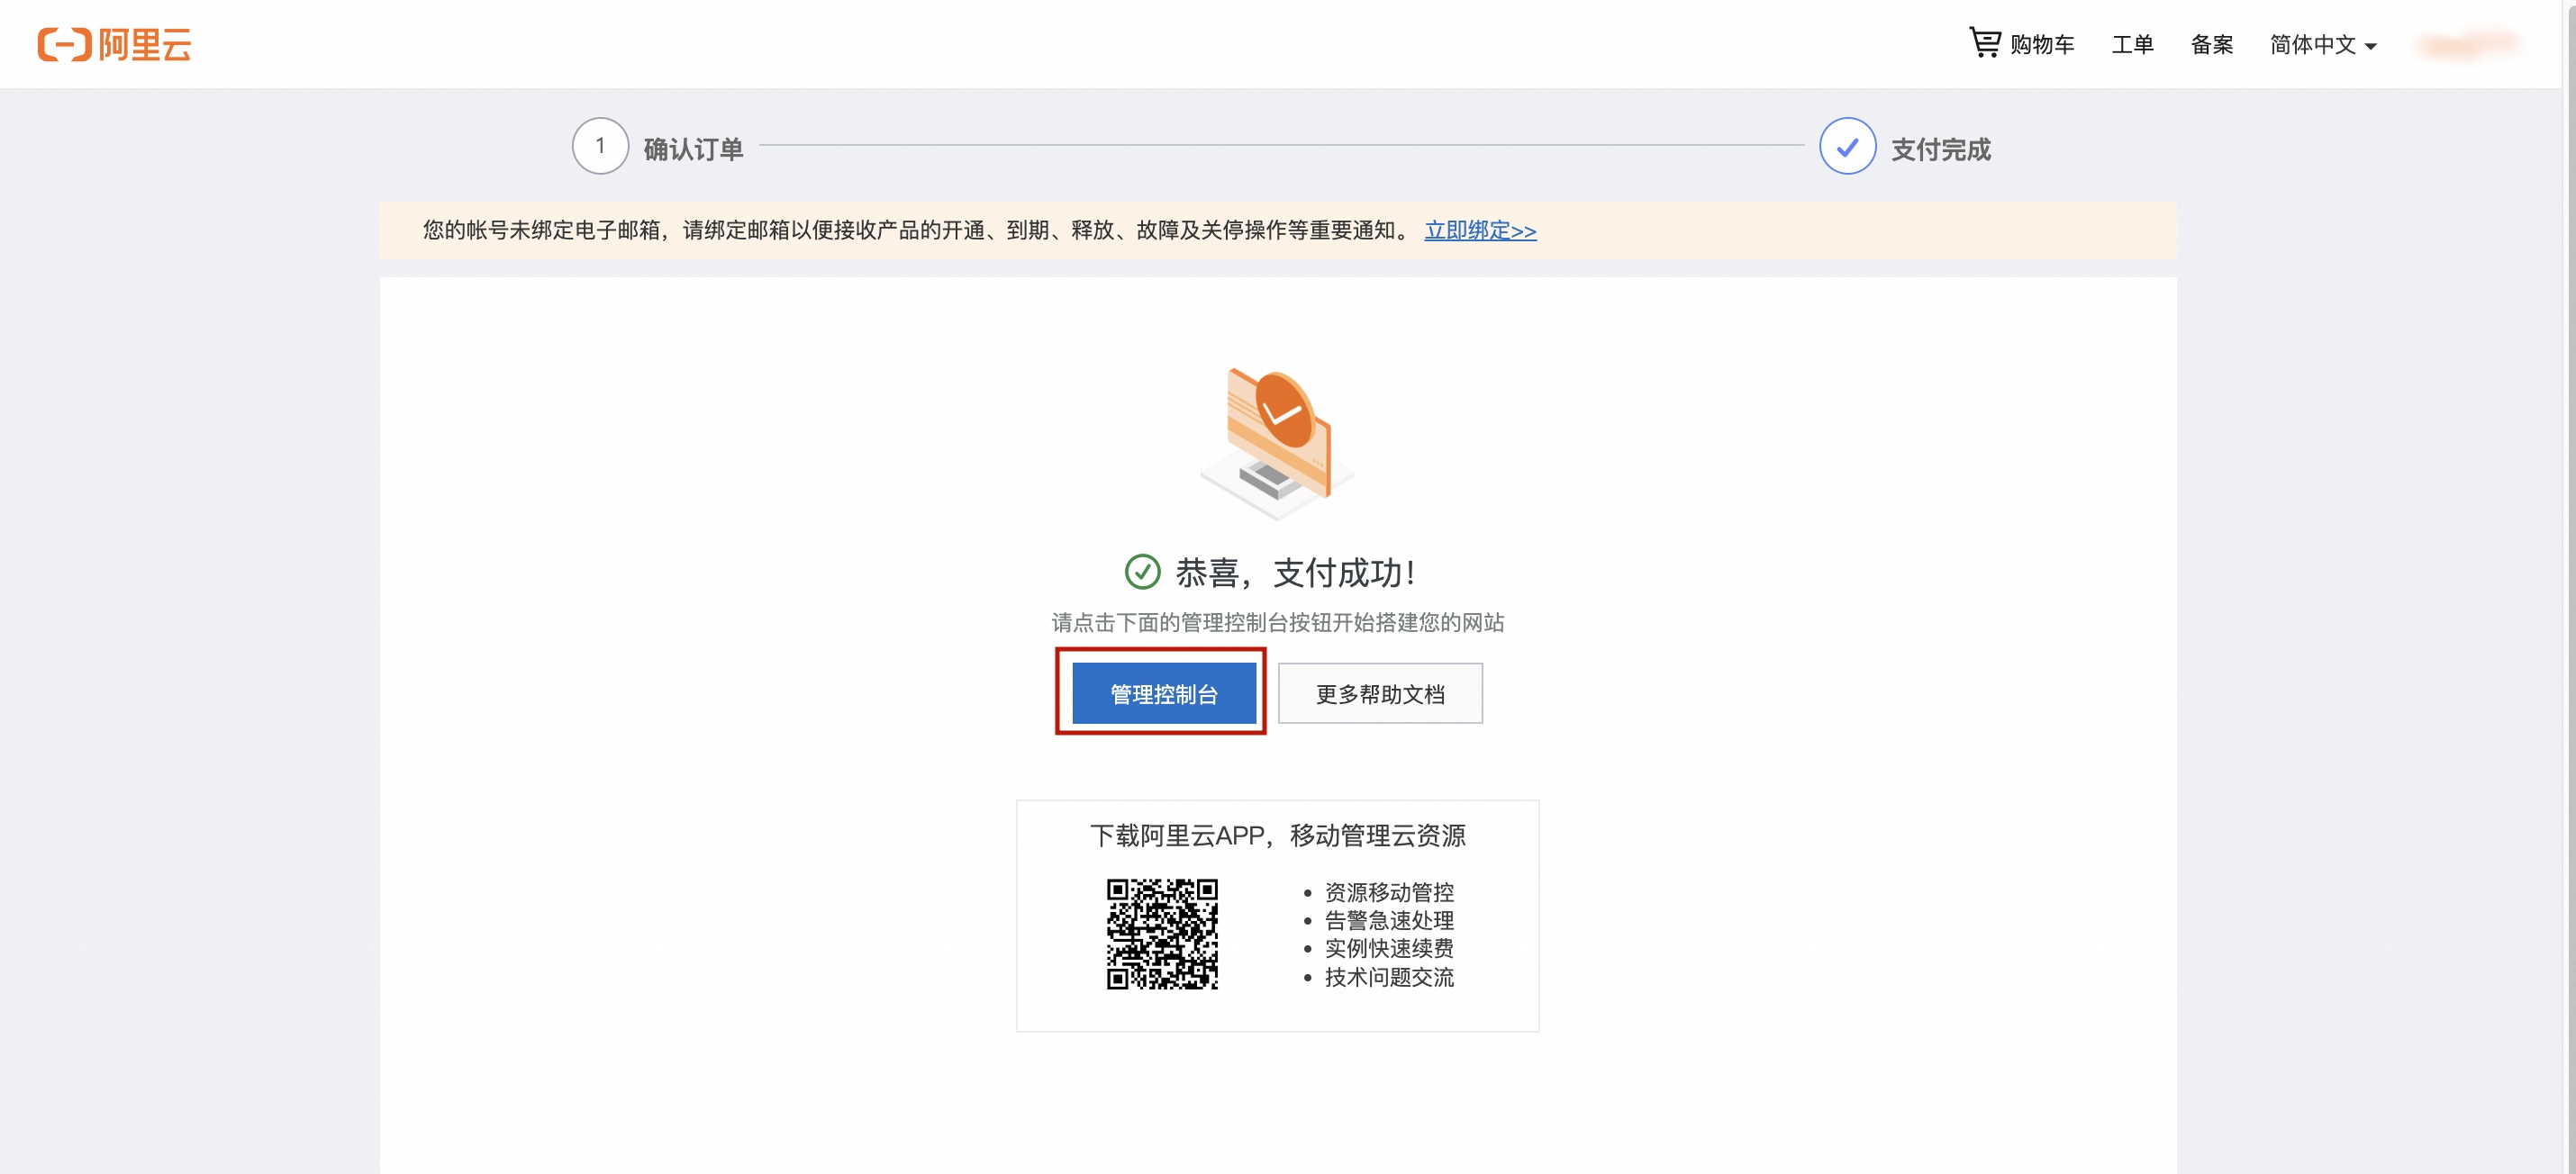2576x1174 pixels.
Task: Open the 工单 menu item
Action: click(2132, 45)
